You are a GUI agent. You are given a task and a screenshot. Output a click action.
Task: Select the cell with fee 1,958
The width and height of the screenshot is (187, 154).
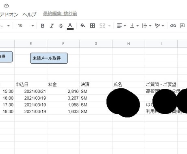63,105
